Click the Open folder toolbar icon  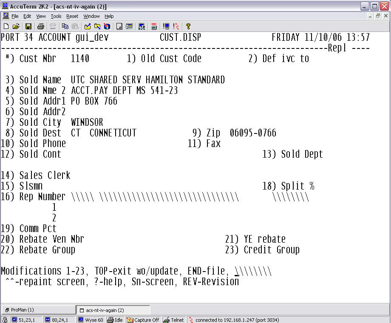coord(16,26)
